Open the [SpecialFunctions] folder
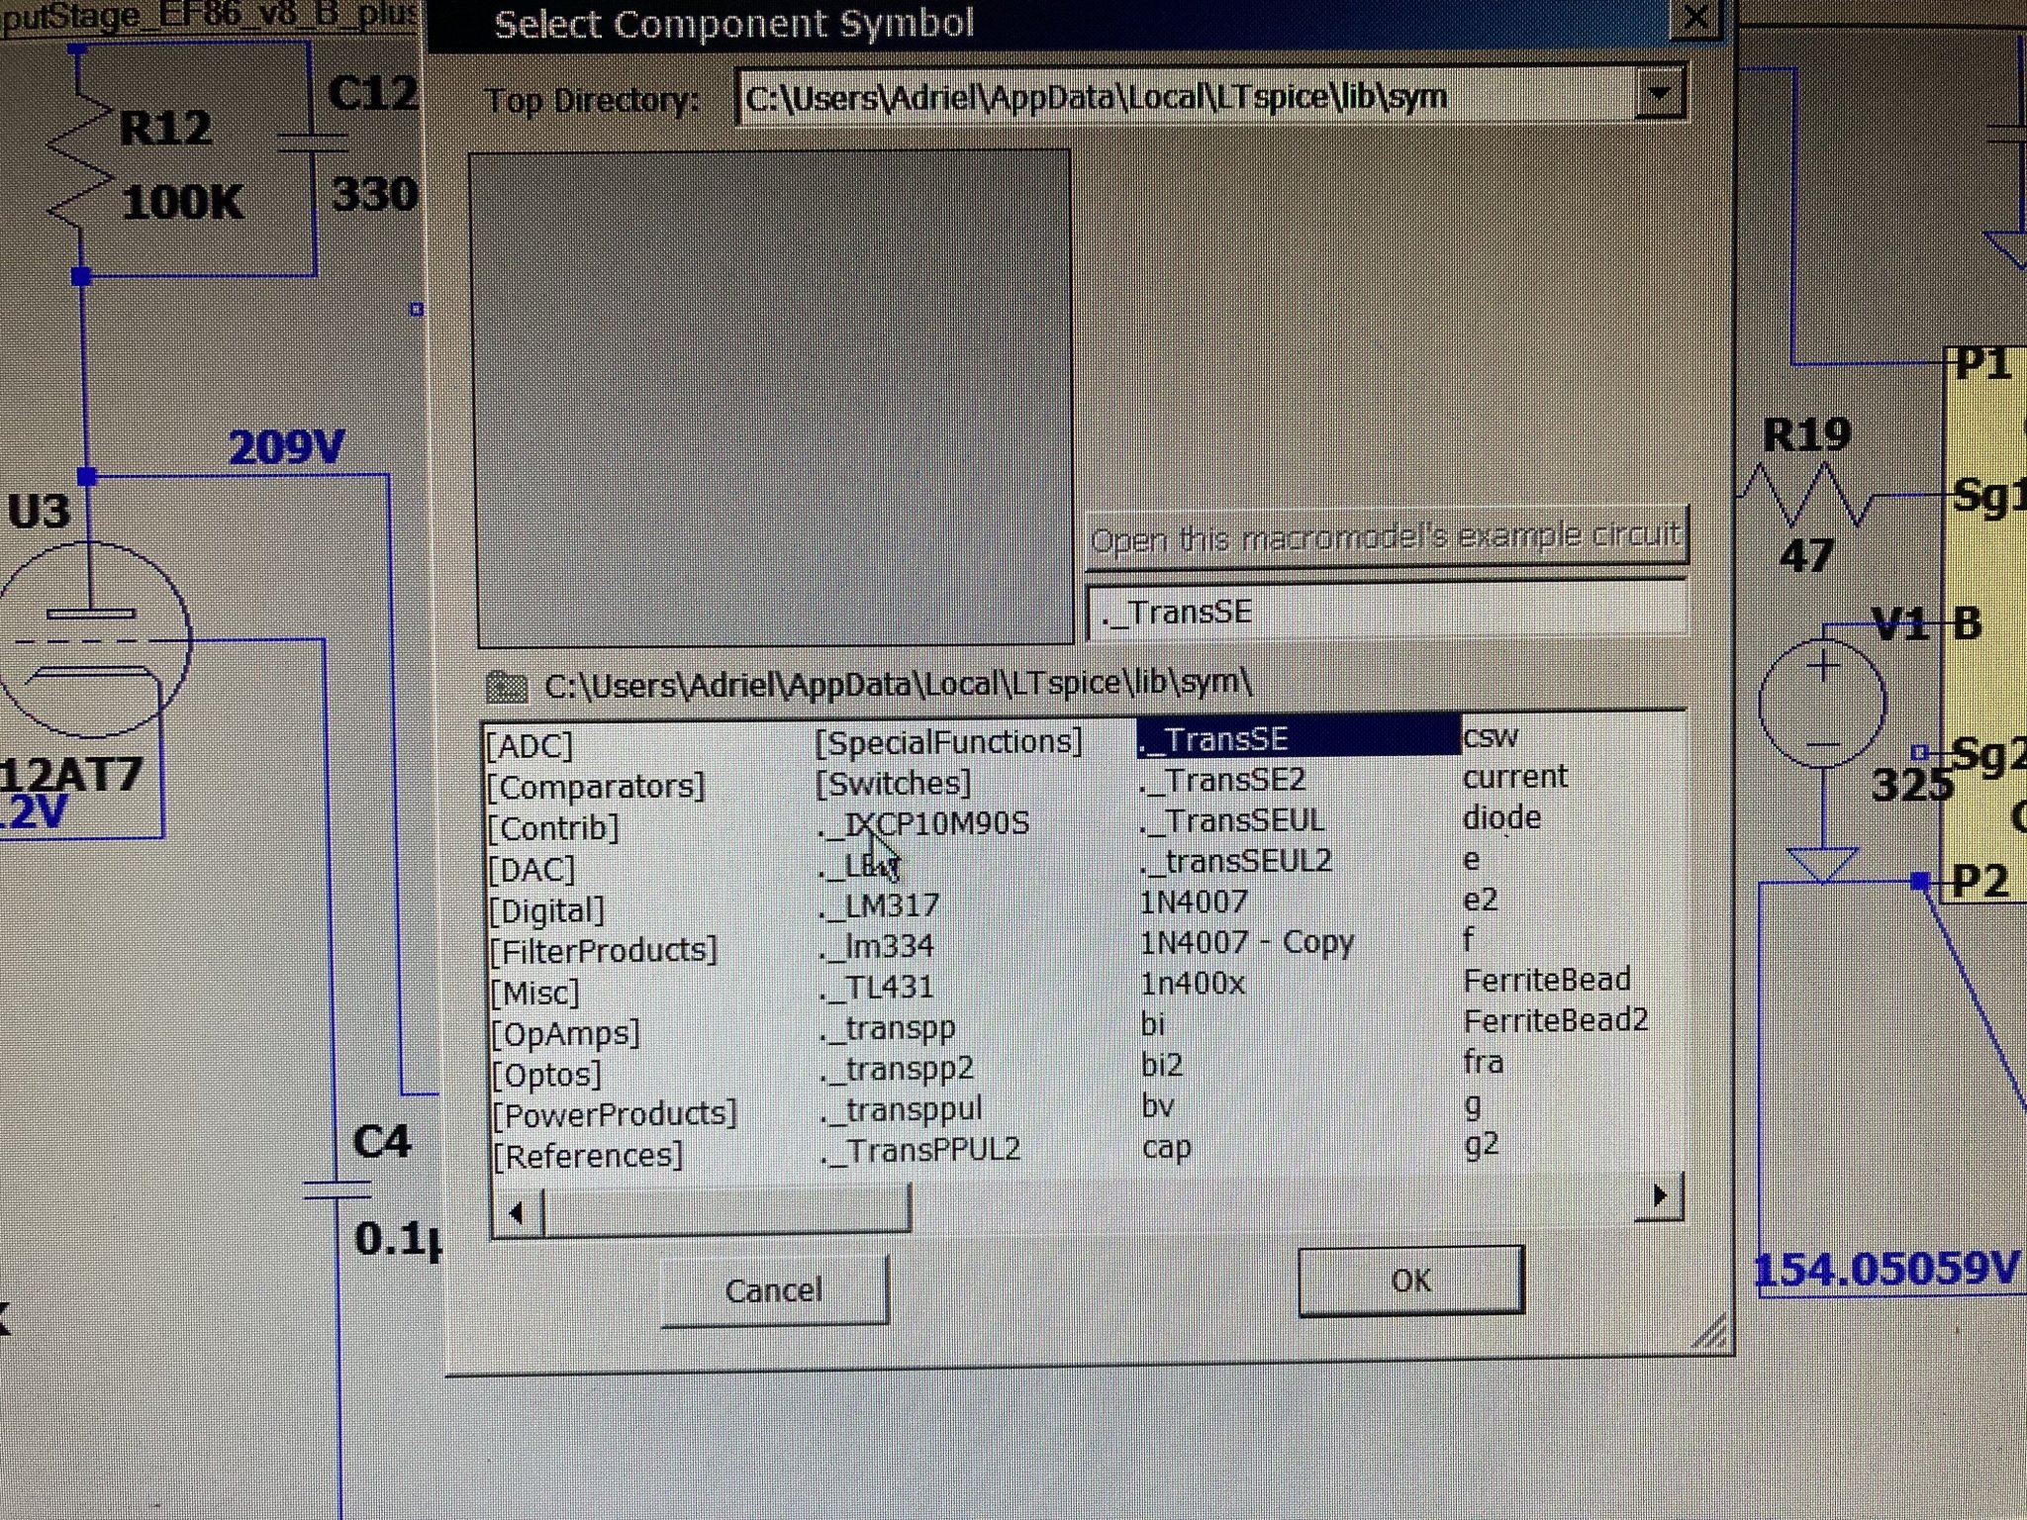This screenshot has width=2027, height=1520. [x=948, y=742]
